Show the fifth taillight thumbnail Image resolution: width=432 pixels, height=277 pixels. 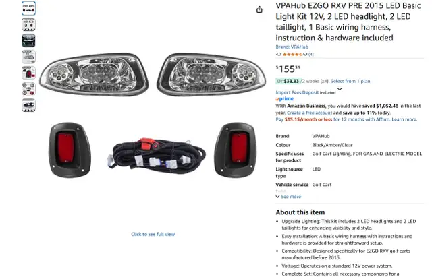click(x=28, y=73)
